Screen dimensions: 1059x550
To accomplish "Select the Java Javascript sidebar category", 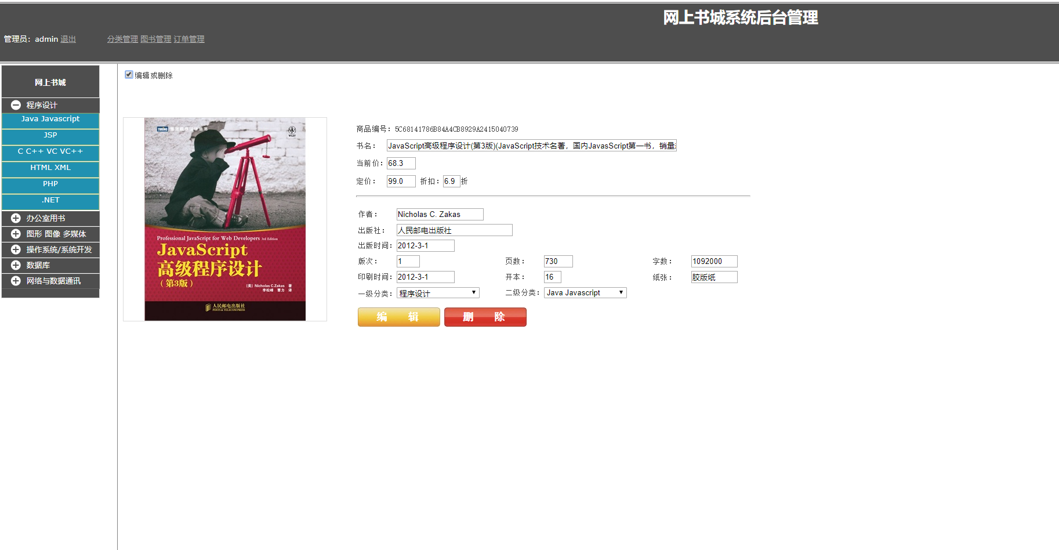I will pyautogui.click(x=50, y=119).
